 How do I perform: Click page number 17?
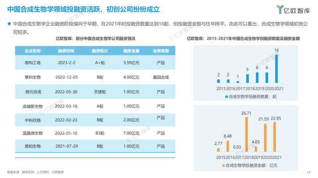click(x=309, y=172)
